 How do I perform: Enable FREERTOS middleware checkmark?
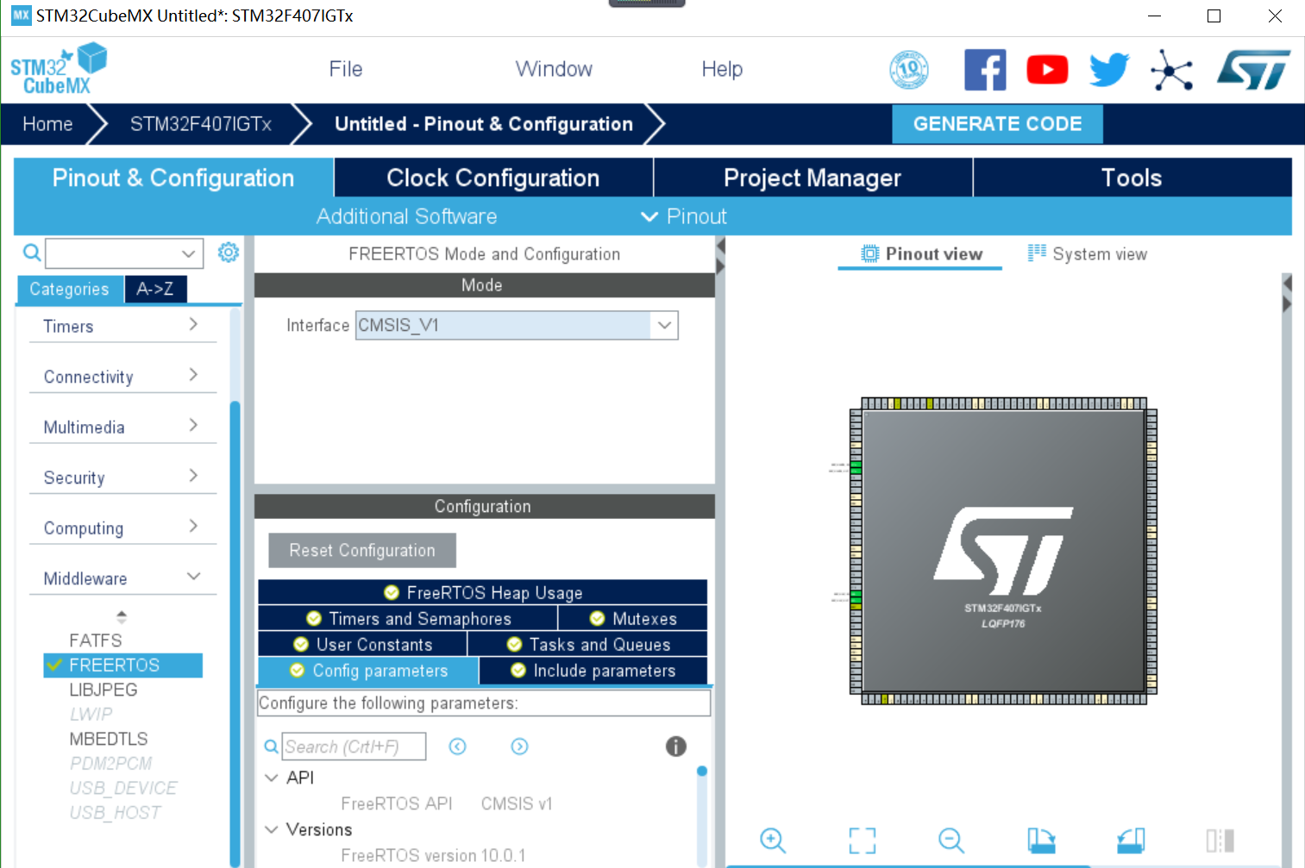(x=56, y=665)
